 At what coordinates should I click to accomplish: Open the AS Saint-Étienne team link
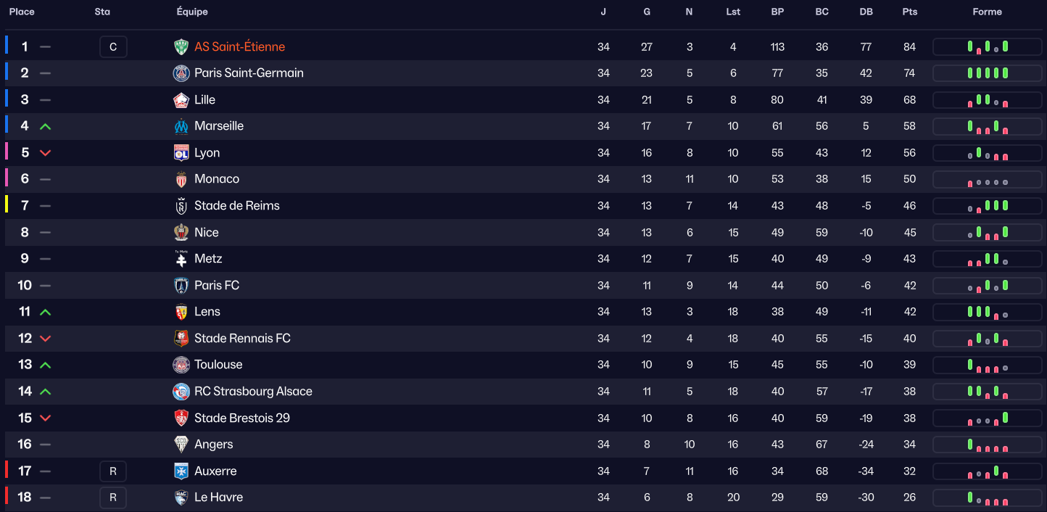click(x=239, y=46)
